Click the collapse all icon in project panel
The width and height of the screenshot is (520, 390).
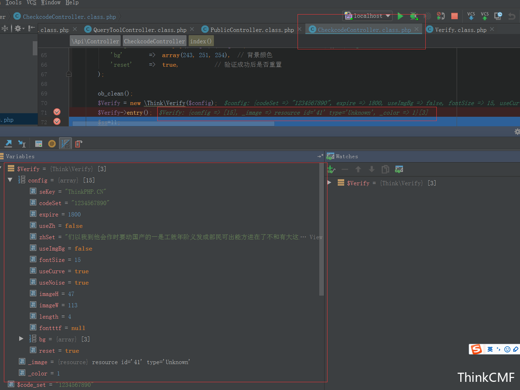pyautogui.click(x=5, y=29)
